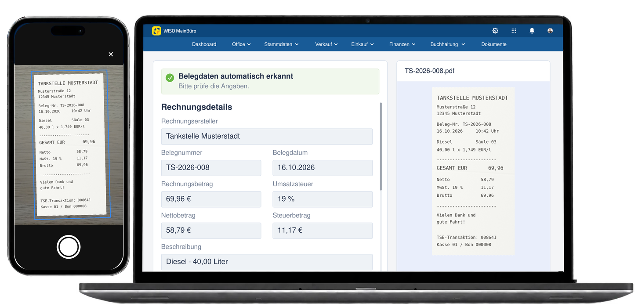Click the Umsatzsteuer field 19 %
638x307 pixels.
pyautogui.click(x=323, y=199)
